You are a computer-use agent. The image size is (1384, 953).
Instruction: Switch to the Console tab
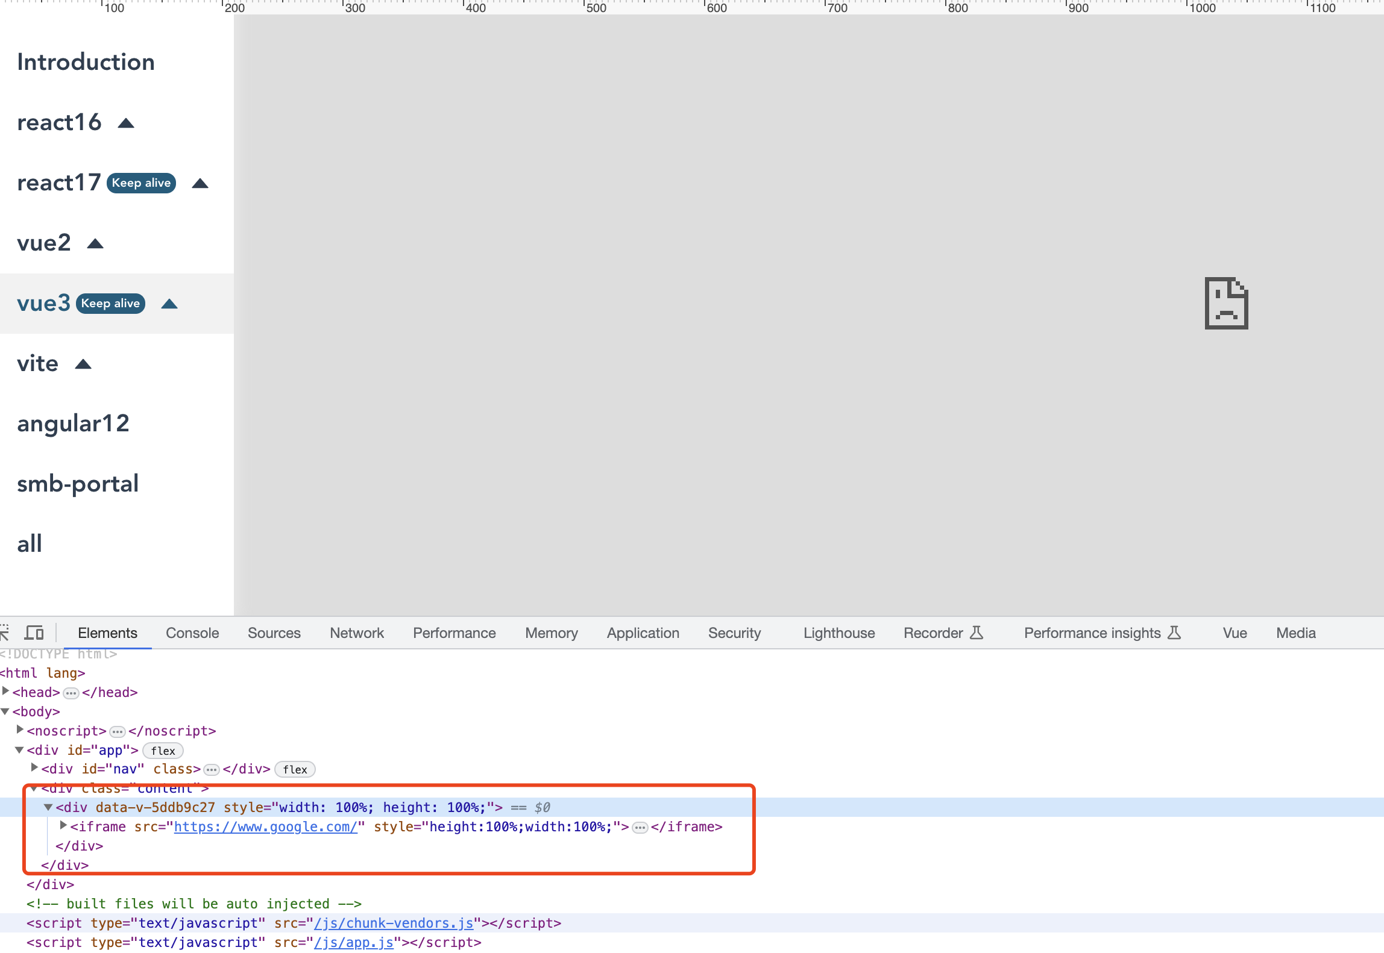192,633
